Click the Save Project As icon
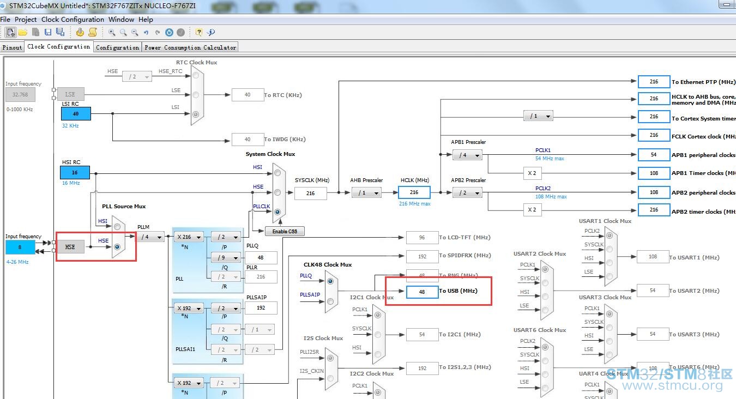The height and width of the screenshot is (399, 736). [x=60, y=32]
